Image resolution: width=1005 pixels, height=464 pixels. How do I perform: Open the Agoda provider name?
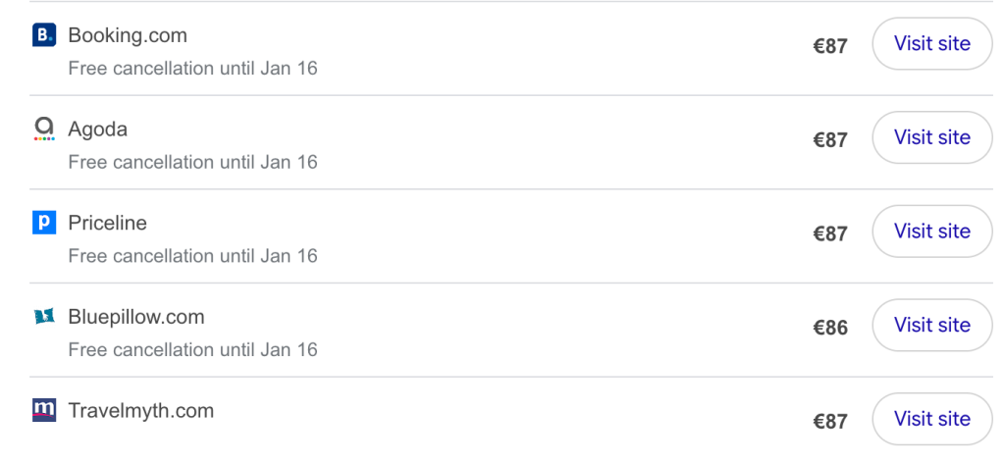click(97, 129)
